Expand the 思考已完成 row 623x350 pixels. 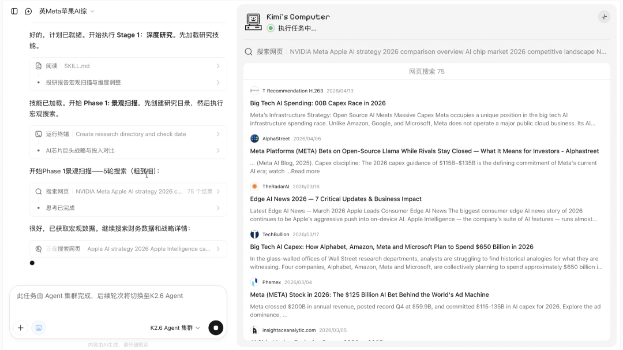pyautogui.click(x=128, y=207)
